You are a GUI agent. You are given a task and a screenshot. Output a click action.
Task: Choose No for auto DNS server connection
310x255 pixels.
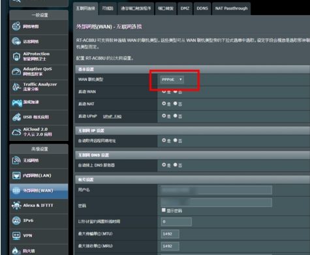coord(176,165)
